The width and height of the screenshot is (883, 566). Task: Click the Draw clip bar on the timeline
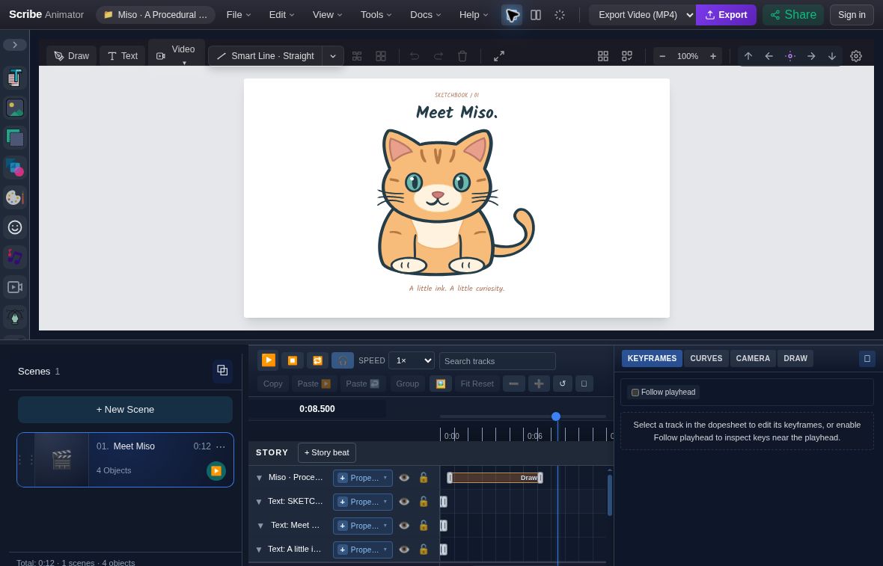point(495,478)
